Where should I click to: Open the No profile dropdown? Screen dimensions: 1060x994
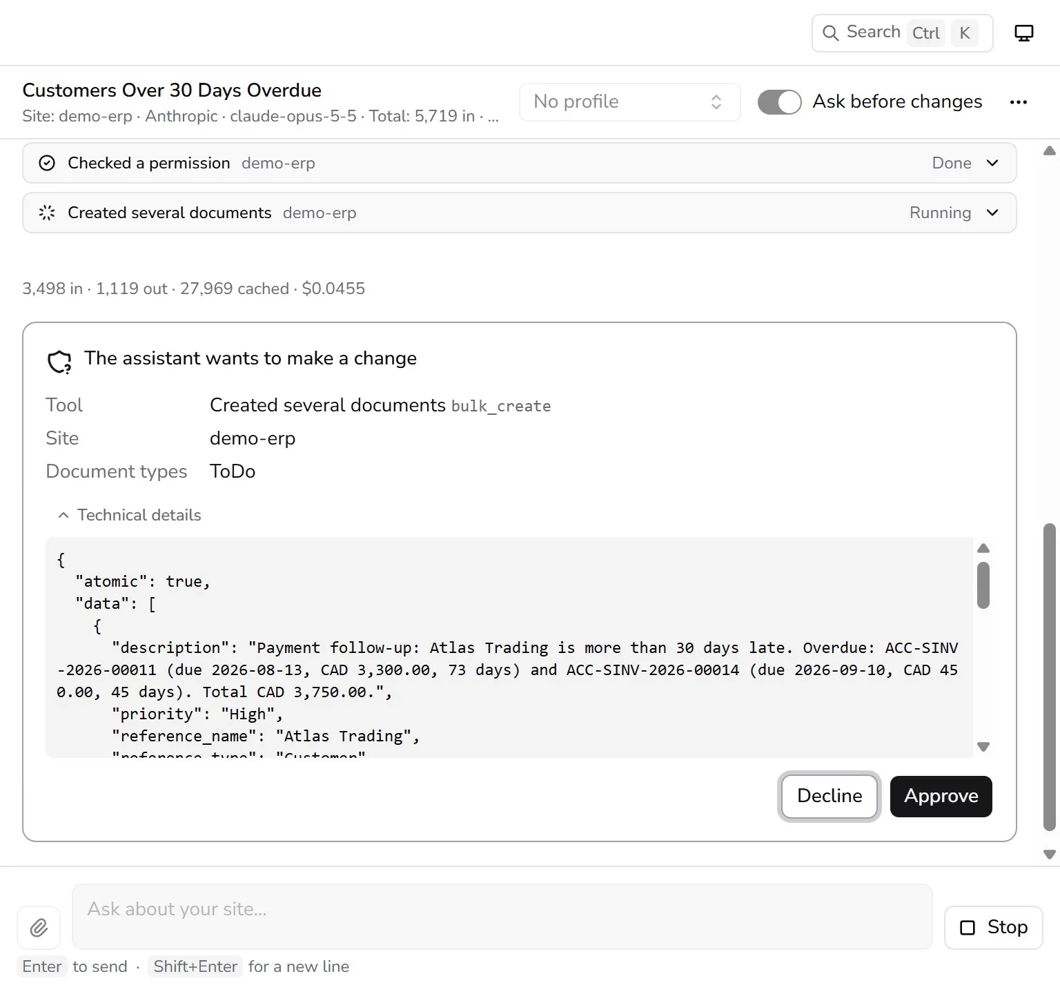629,102
